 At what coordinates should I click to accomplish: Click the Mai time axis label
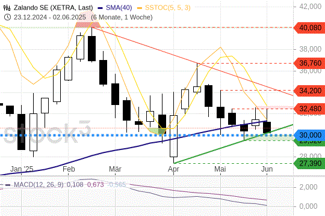[x=220, y=169]
